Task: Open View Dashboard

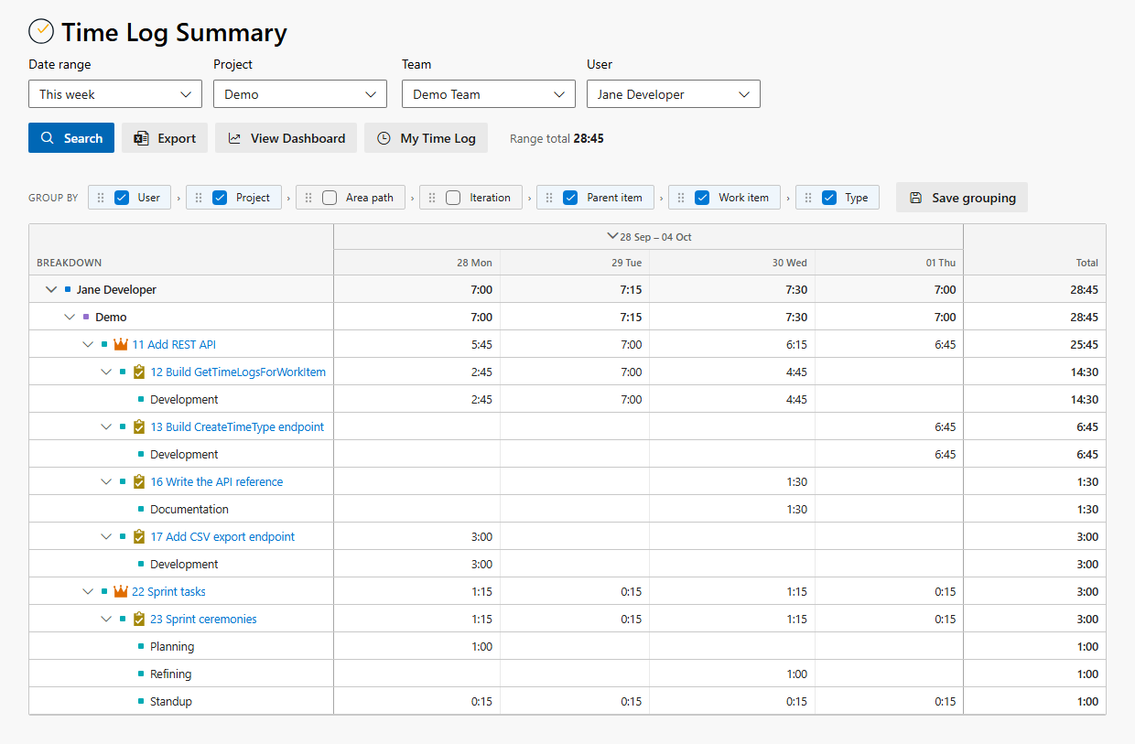Action: pos(286,138)
